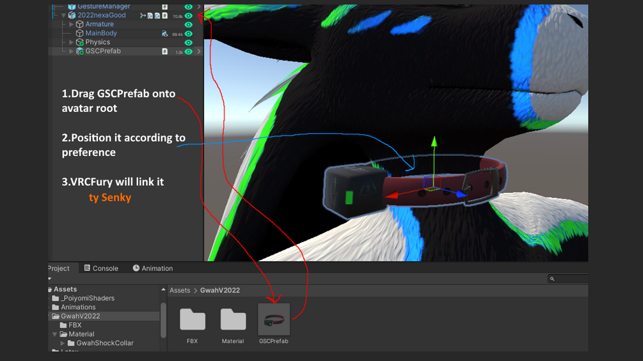Click the GwahShockCollar folder icon

pos(71,343)
